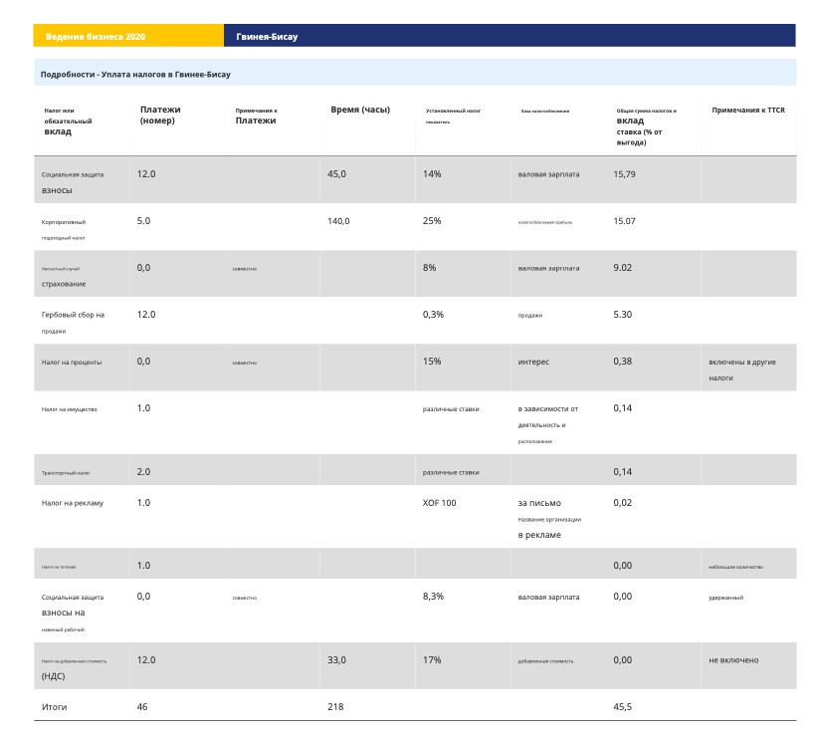The image size is (817, 739).
Task: Click tax base 'в зависимости от деятельность'
Action: 548,417
